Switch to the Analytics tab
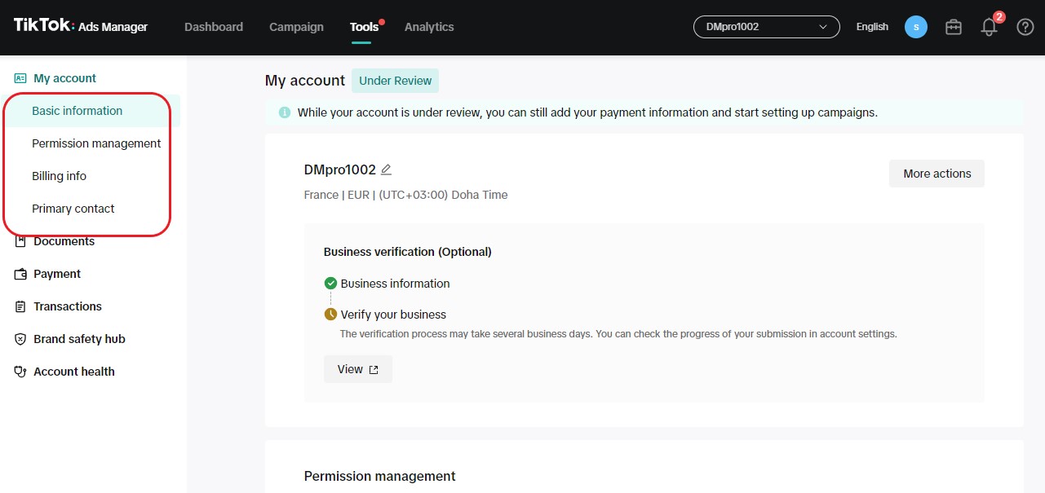 pos(429,26)
